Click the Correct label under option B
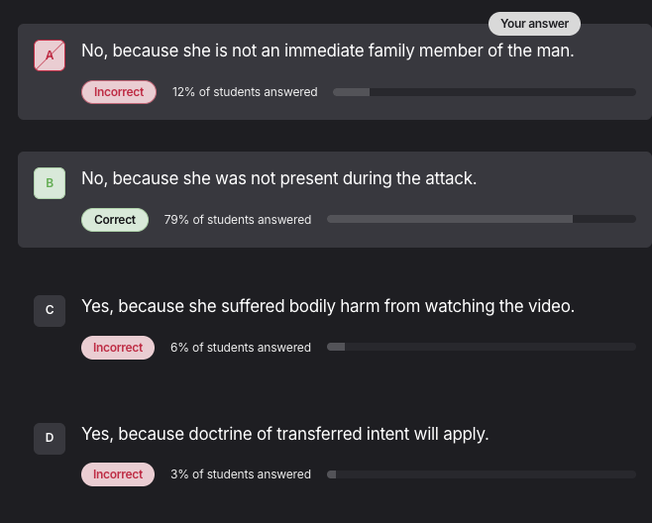This screenshot has height=523, width=652. click(x=115, y=220)
